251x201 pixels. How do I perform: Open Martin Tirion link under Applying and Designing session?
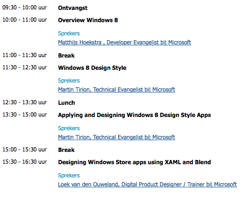click(x=117, y=137)
